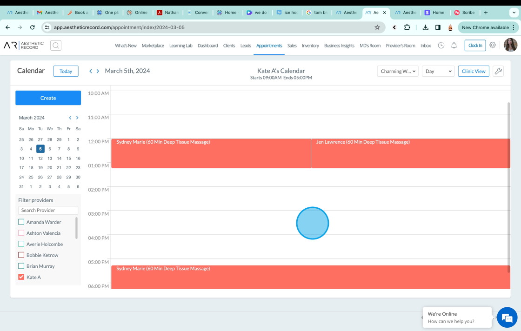This screenshot has height=331, width=521.
Task: Open Sydney Marie 12 PM massage appointment
Action: [211, 153]
